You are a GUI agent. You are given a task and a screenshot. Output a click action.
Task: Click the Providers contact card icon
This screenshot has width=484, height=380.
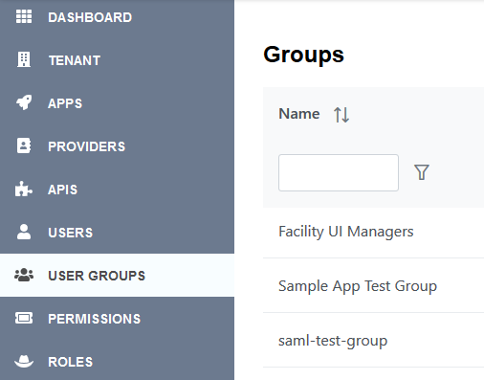(24, 145)
